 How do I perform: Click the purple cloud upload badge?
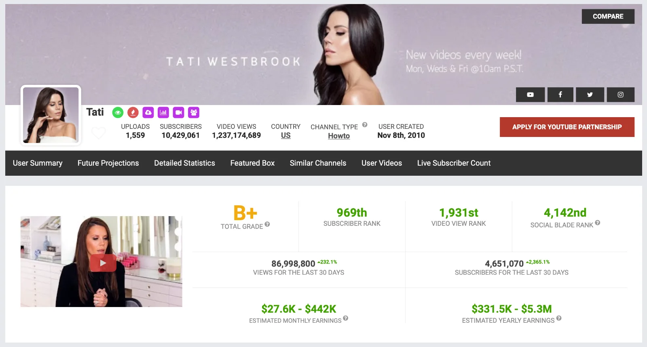click(148, 112)
